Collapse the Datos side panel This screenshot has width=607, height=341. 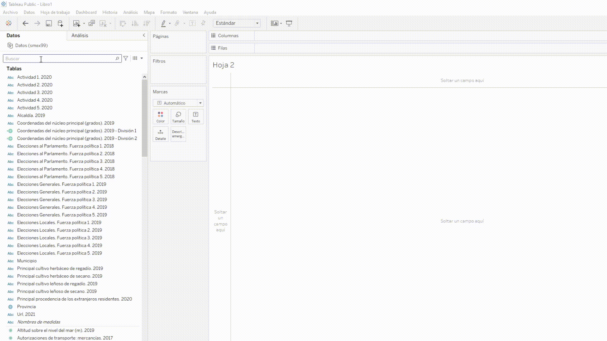(x=144, y=35)
